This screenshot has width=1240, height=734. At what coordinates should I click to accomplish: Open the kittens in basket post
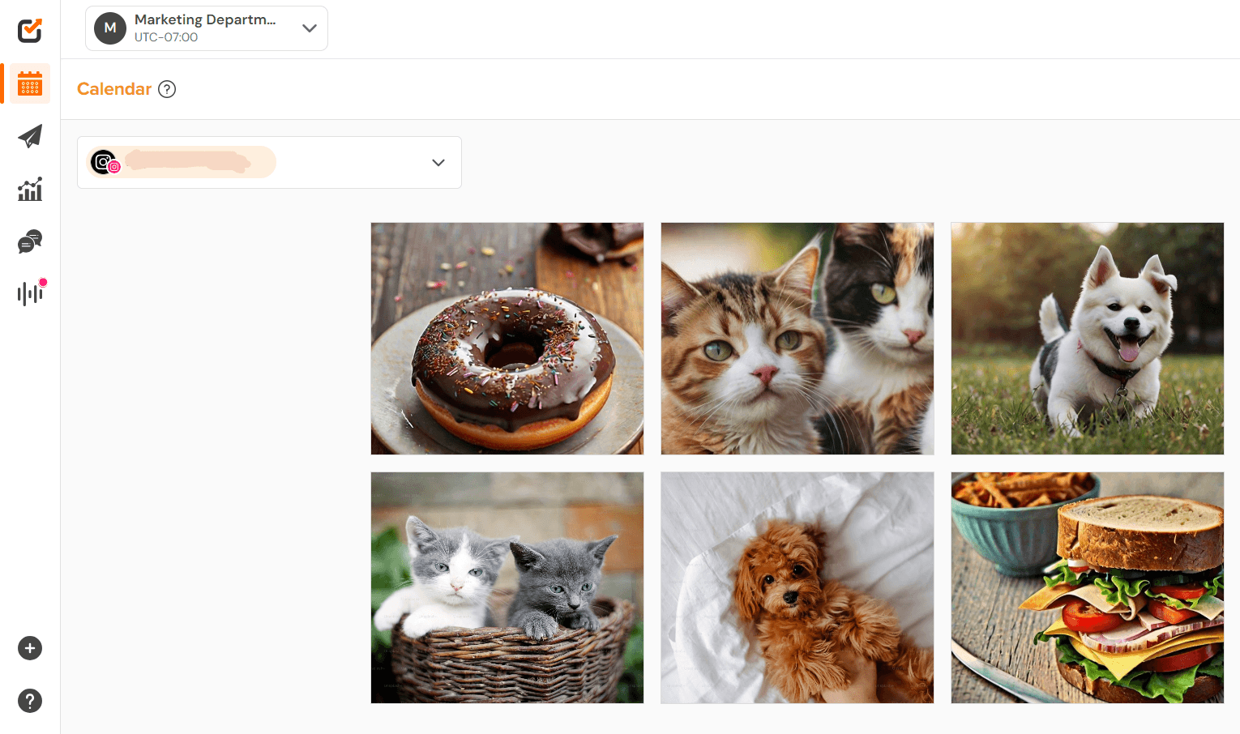point(507,587)
